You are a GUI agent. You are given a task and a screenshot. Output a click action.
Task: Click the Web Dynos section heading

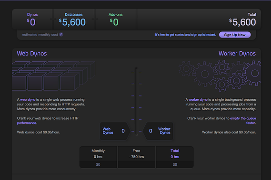[32, 54]
